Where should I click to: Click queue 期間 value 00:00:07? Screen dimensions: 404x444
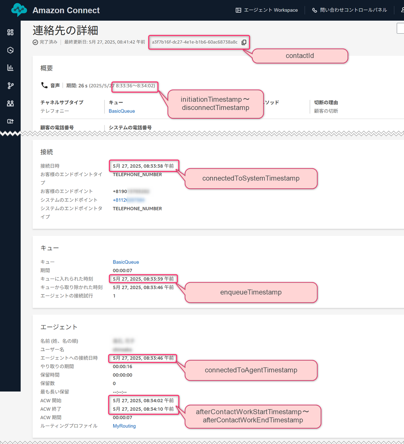click(x=123, y=270)
